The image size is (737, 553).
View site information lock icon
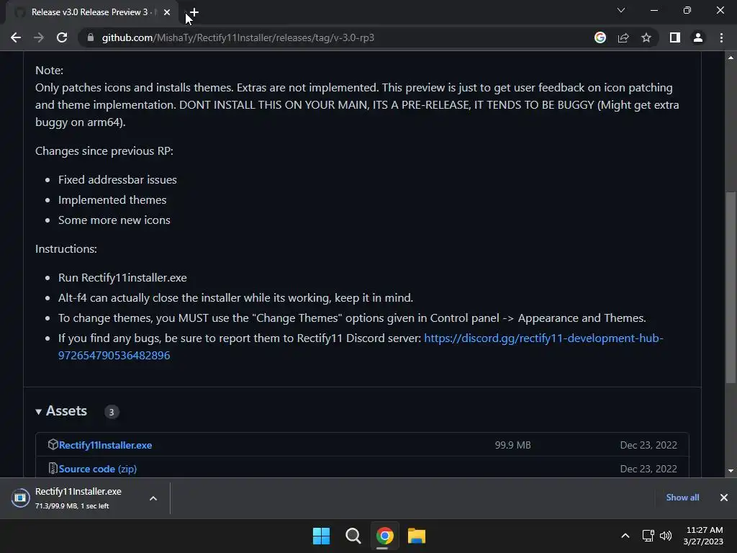tap(90, 37)
